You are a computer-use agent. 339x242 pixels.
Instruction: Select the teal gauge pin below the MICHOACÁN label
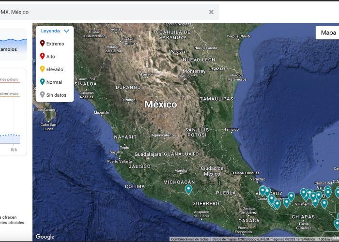(x=188, y=190)
